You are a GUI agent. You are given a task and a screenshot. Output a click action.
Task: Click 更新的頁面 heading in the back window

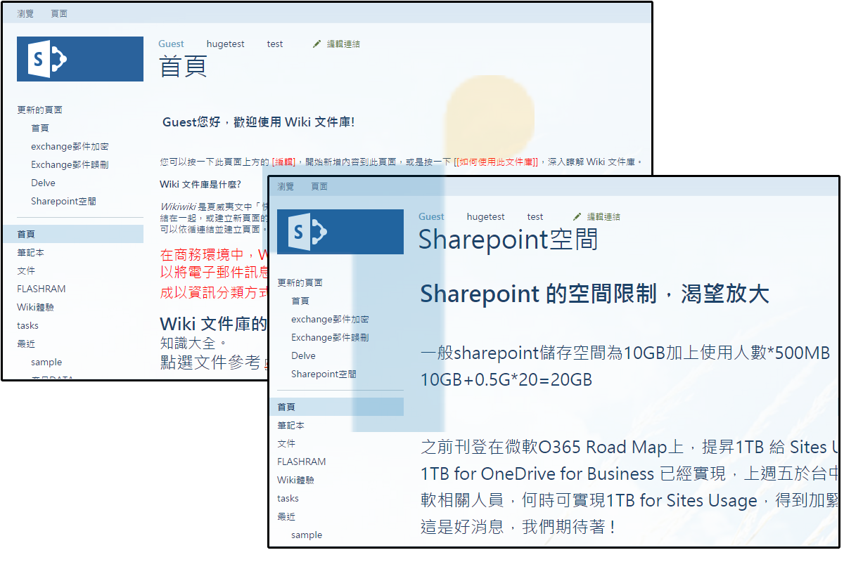pos(40,110)
